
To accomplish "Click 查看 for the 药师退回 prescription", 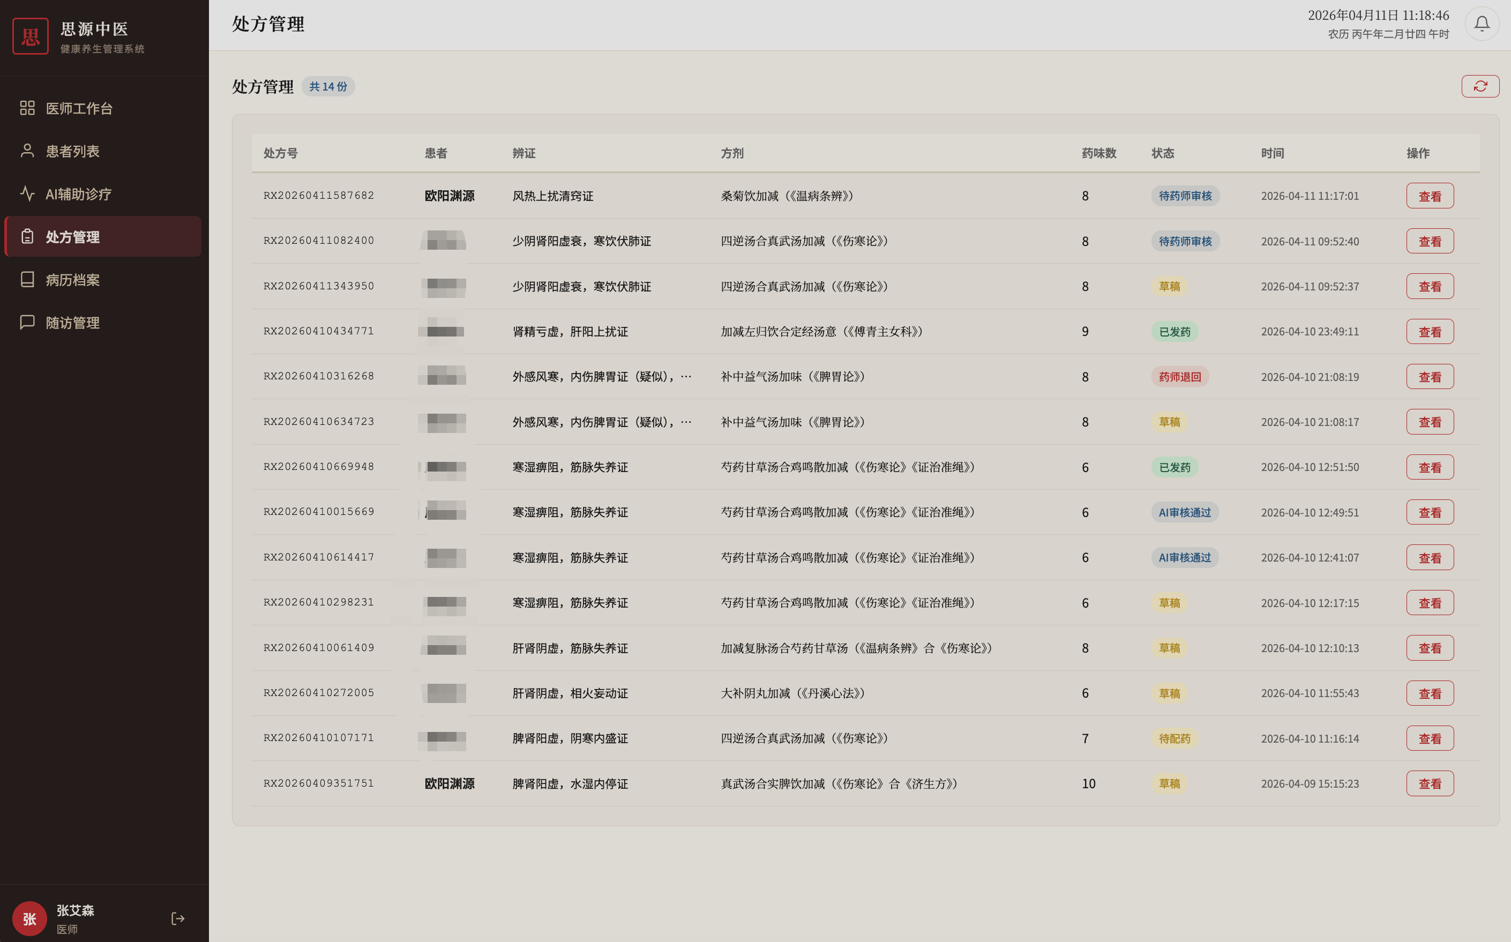I will [x=1430, y=376].
